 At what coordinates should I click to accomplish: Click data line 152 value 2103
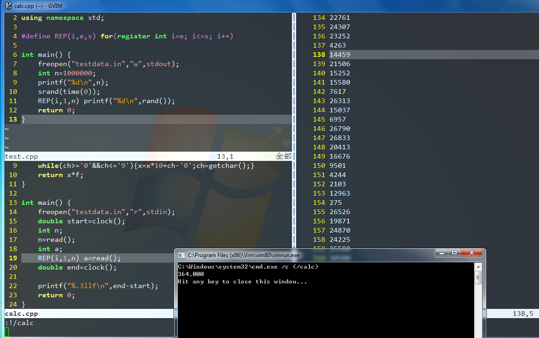click(x=338, y=184)
